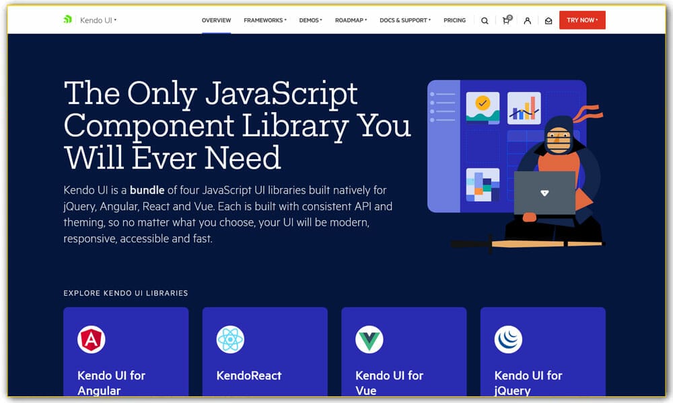
Task: Switch to the OVERVIEW tab
Action: 216,20
